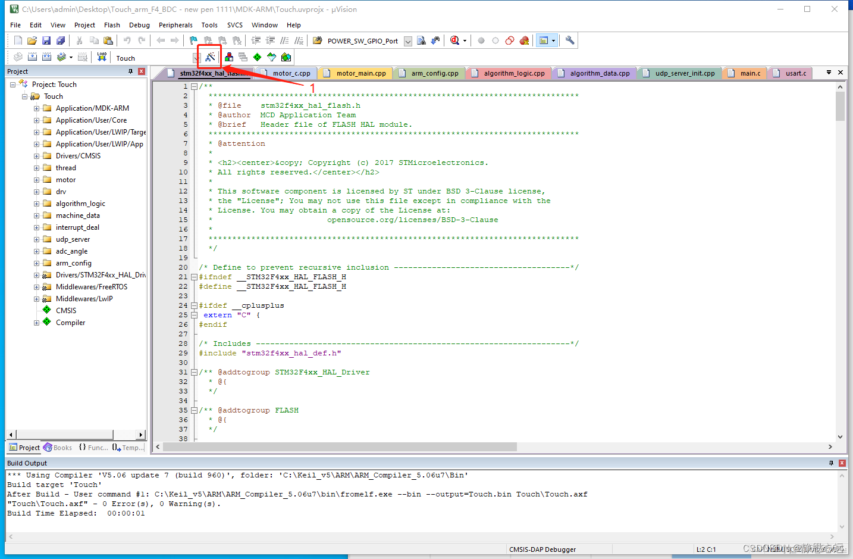853x559 pixels.
Task: Click the editor vertical scrollbar thumb
Action: (840, 107)
